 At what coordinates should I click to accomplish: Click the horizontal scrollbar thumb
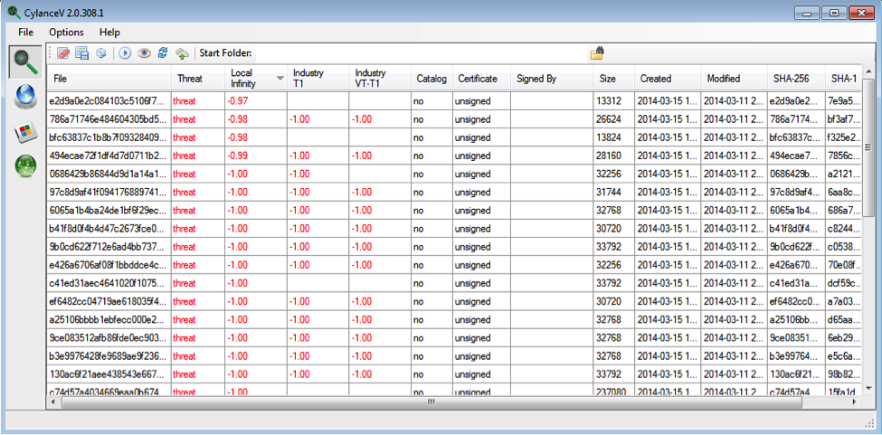pyautogui.click(x=432, y=402)
